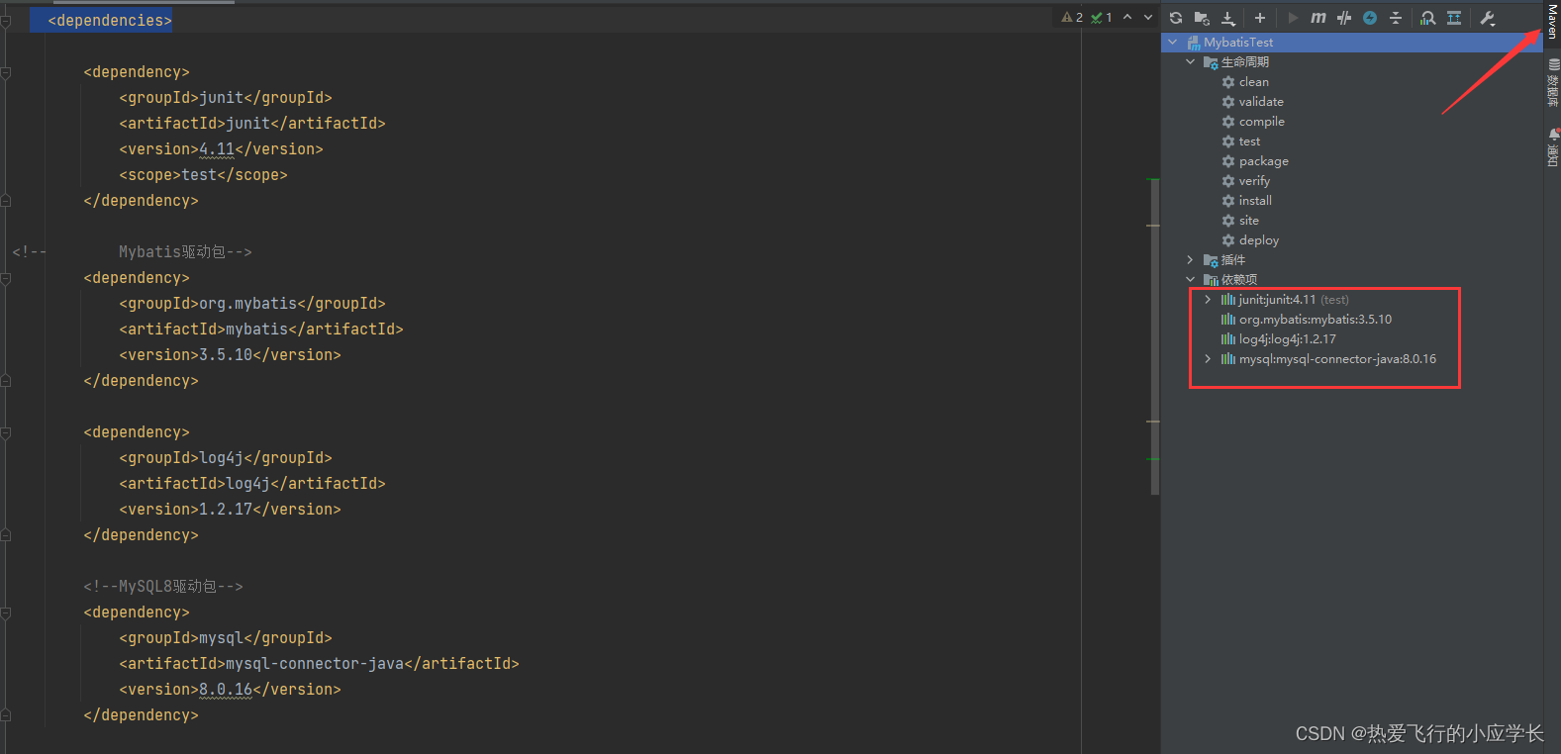Screen dimensions: 1561x754
Task: Click the <dependencies> tag in editor
Action: pos(110,21)
